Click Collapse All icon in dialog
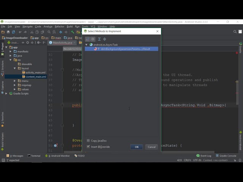The height and width of the screenshot is (182, 243). [105, 39]
